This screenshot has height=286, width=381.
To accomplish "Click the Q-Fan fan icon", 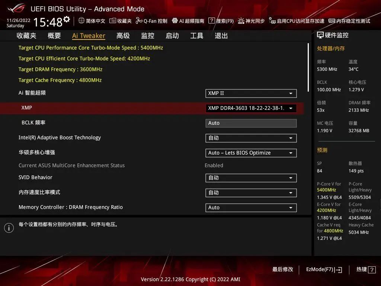I will click(x=139, y=21).
